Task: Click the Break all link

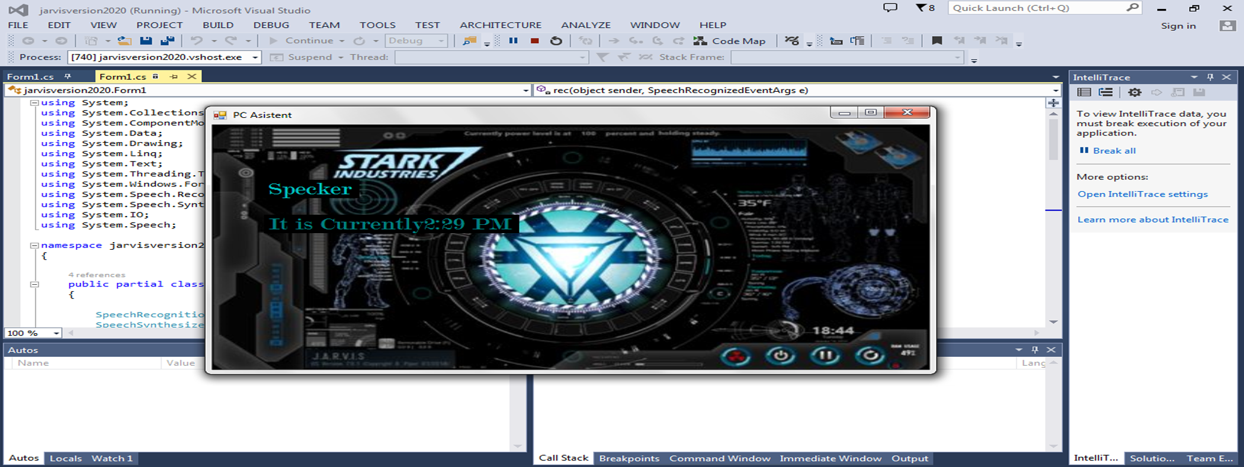Action: tap(1114, 151)
